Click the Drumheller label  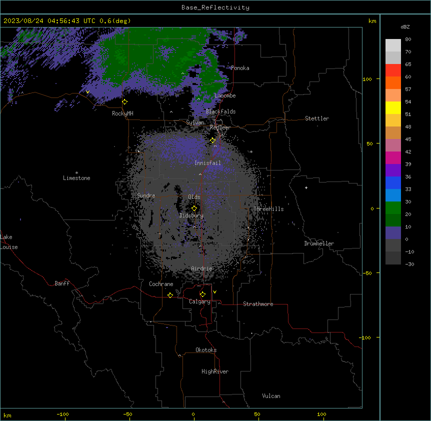(319, 243)
